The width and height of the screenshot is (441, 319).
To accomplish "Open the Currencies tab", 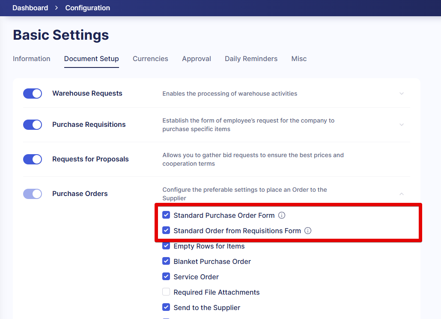I will pos(150,59).
